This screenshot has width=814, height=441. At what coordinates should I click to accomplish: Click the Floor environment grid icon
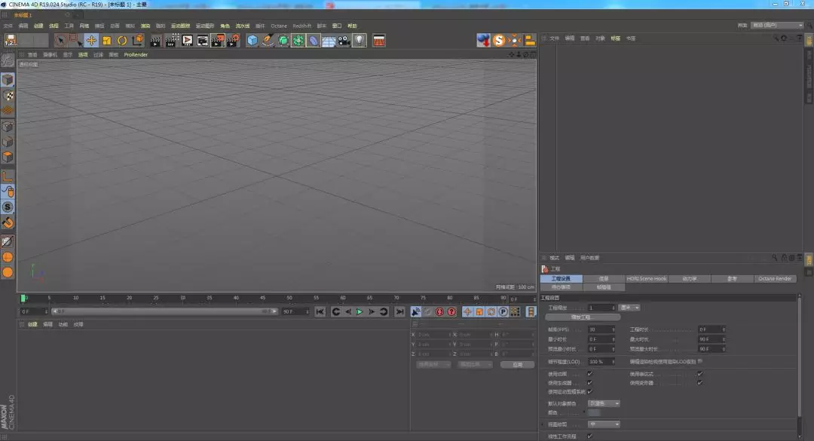pos(329,41)
